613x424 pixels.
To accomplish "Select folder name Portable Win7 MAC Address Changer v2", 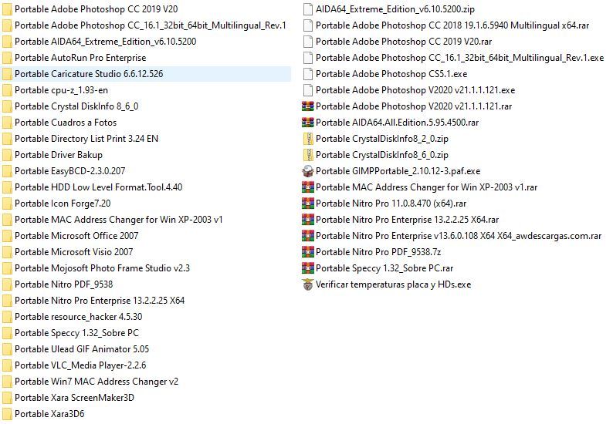I will (x=97, y=382).
